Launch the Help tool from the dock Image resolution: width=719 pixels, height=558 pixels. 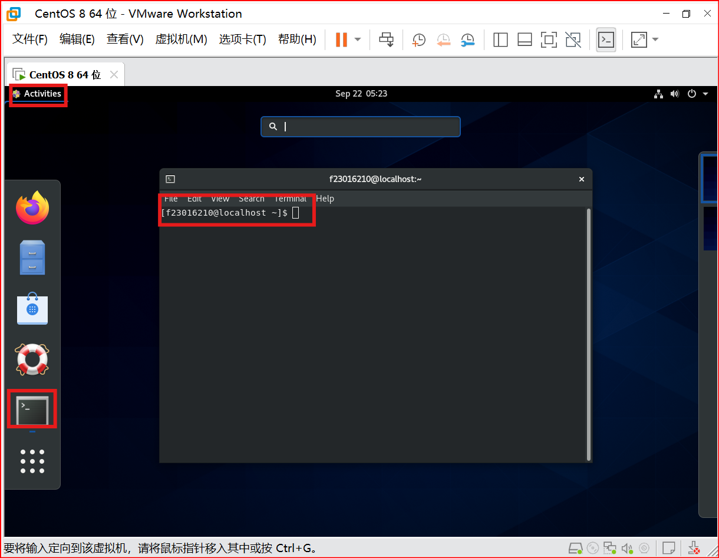[32, 359]
